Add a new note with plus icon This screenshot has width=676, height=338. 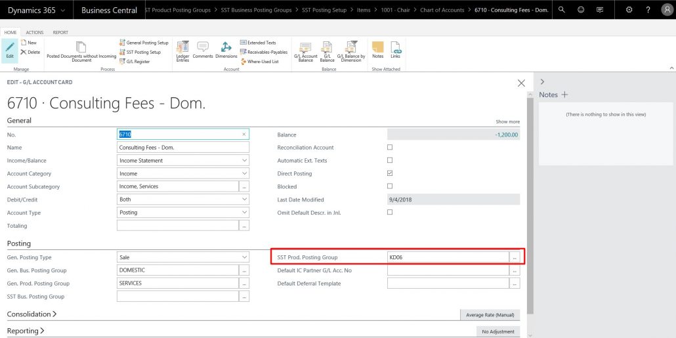[x=564, y=95]
